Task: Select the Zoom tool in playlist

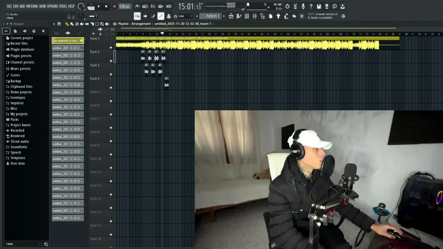Action: coord(102,24)
